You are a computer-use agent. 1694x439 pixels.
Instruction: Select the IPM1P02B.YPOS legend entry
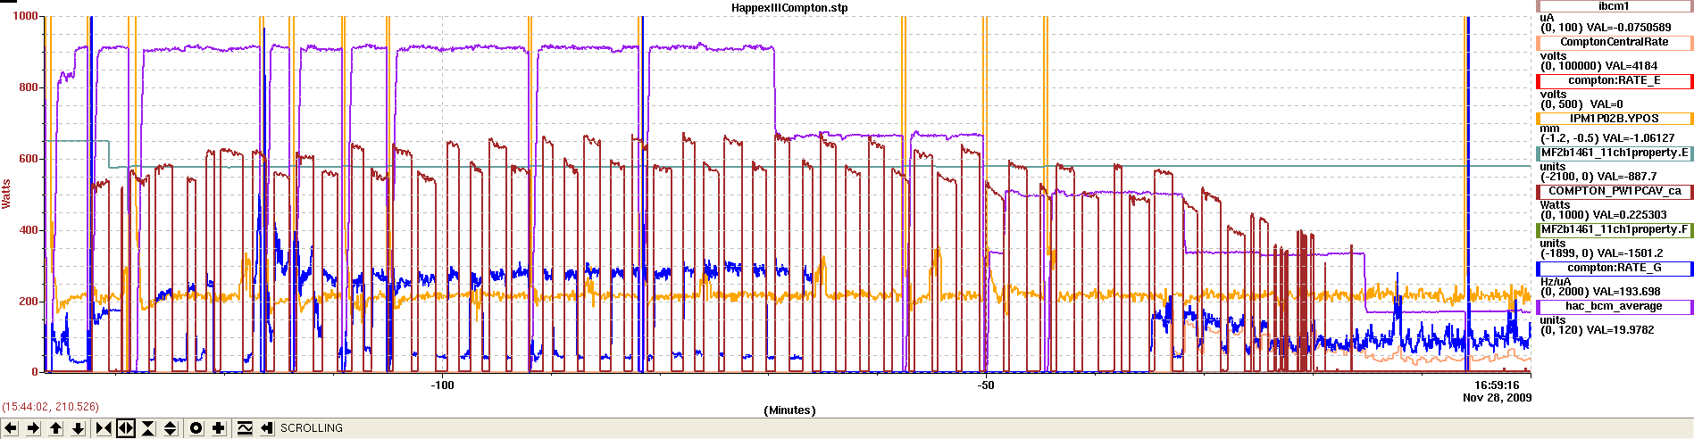pos(1614,118)
